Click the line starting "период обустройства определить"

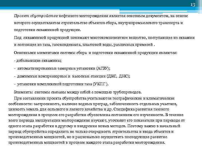point(91,132)
